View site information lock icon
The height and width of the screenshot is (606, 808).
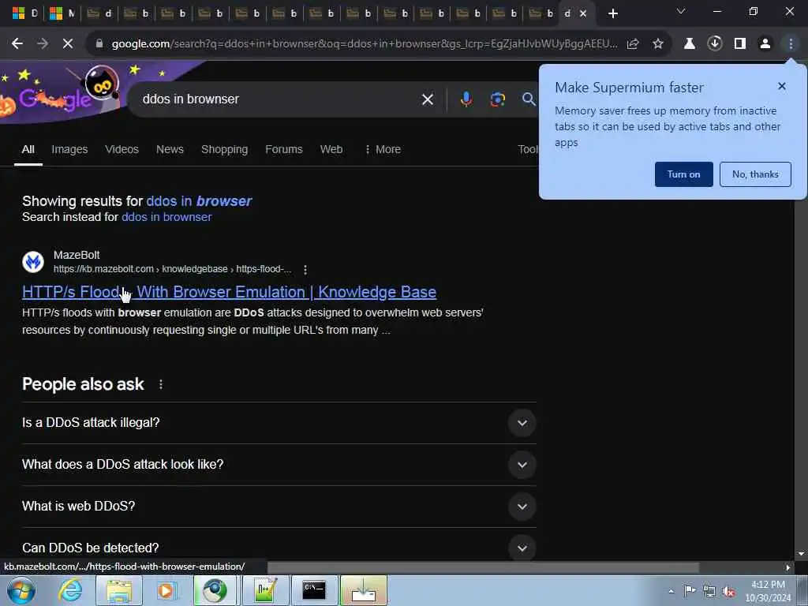click(99, 44)
